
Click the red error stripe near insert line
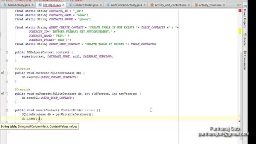click(x=239, y=121)
